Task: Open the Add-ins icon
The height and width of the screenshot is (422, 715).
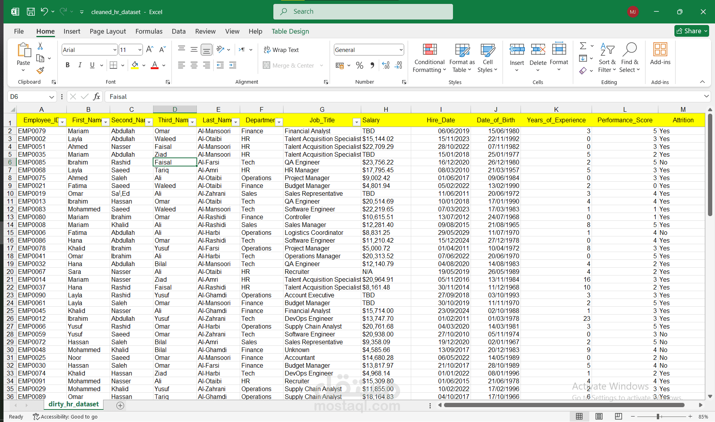Action: pyautogui.click(x=660, y=54)
